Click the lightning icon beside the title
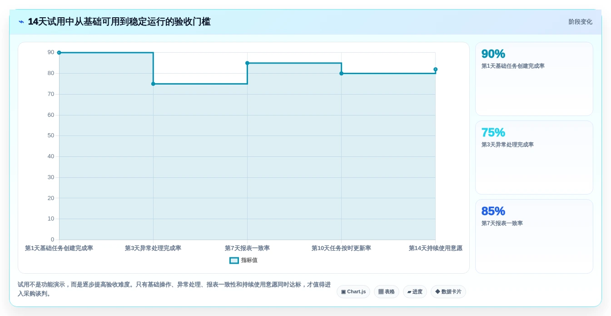611x316 pixels. pos(21,22)
